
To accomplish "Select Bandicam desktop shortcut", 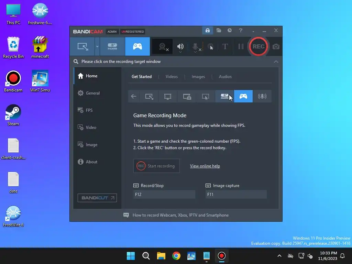I will pyautogui.click(x=13, y=81).
